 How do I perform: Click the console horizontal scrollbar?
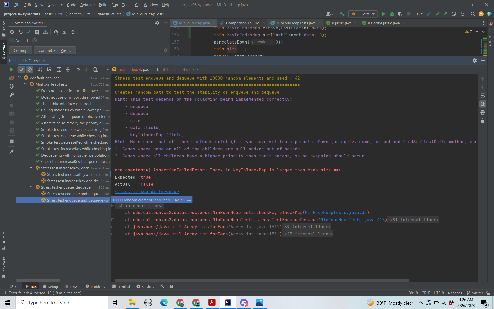pyautogui.click(x=261, y=280)
